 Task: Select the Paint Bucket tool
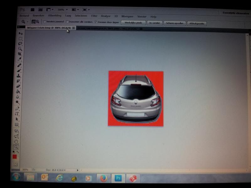pos(18,91)
